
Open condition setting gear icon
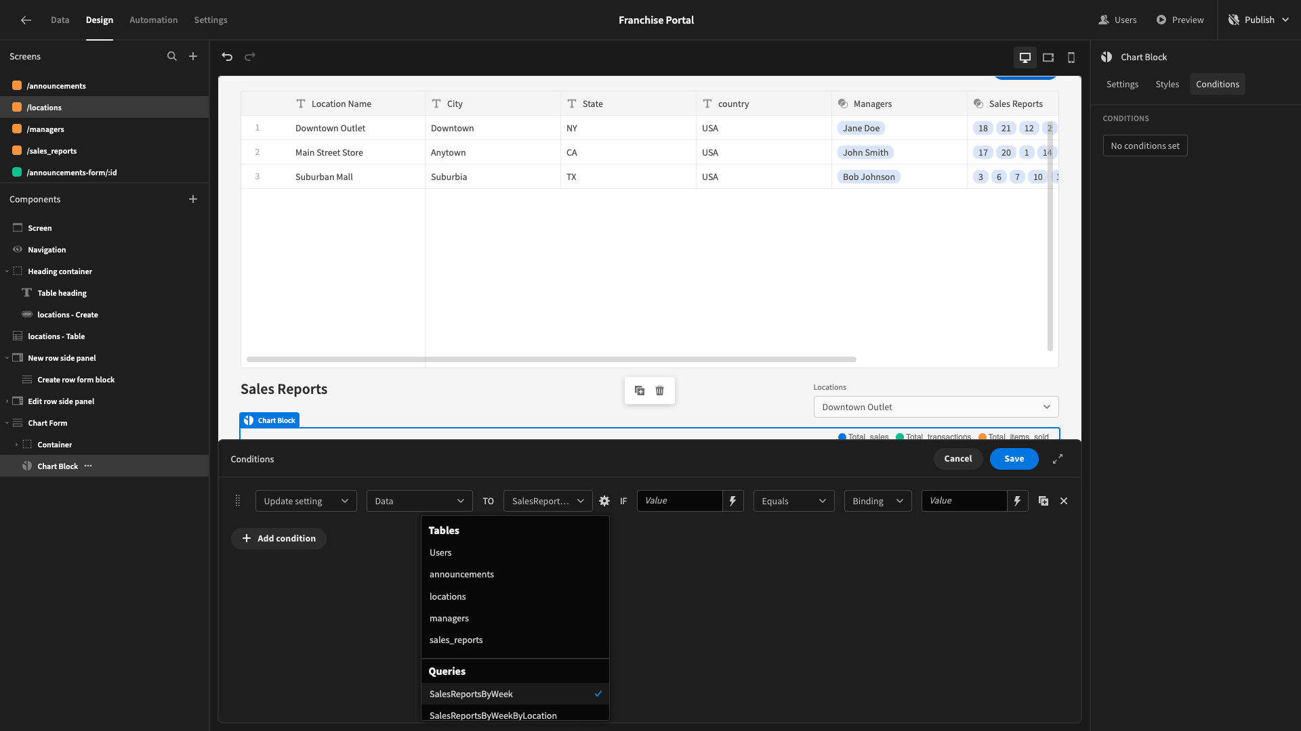click(x=604, y=501)
